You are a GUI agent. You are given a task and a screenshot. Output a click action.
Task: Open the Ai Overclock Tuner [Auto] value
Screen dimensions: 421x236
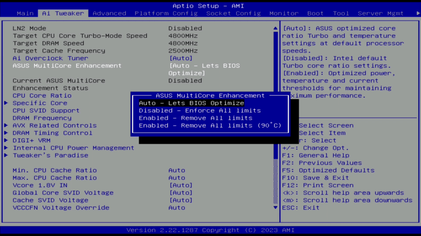[181, 58]
